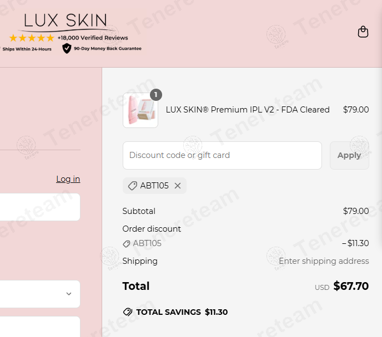Screen dimensions: 382x337
Task: Focus the discount code or gift card field
Action: 222,155
